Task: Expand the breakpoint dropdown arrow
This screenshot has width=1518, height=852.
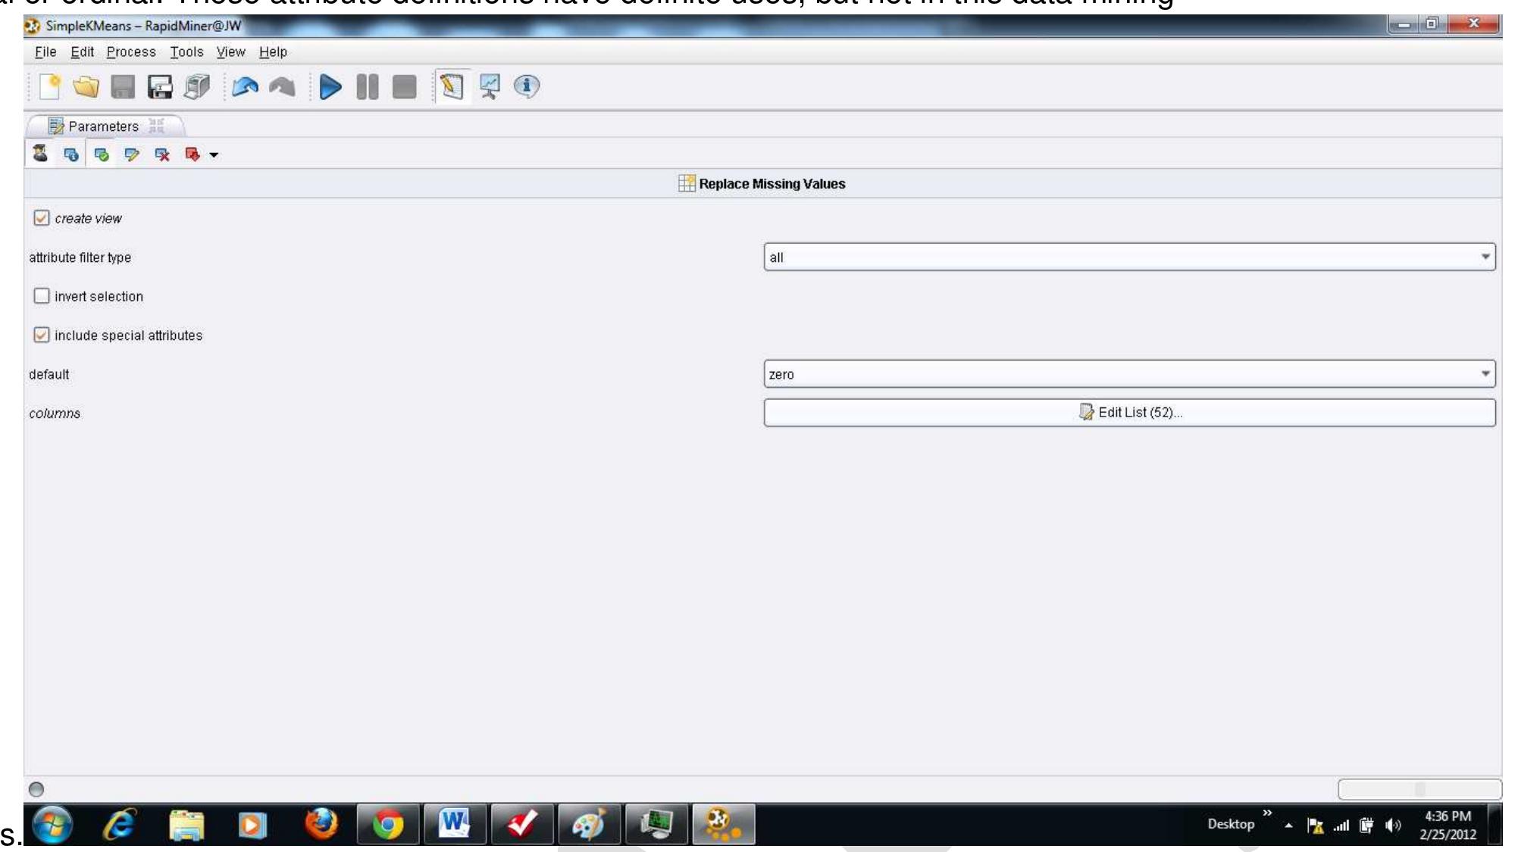Action: [x=214, y=153]
